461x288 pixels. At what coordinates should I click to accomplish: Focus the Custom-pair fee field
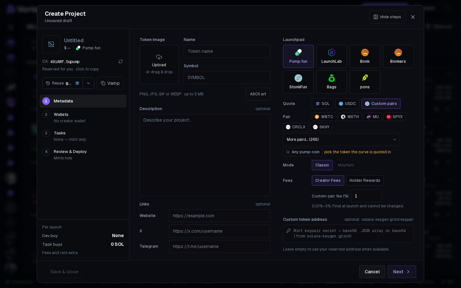click(366, 196)
